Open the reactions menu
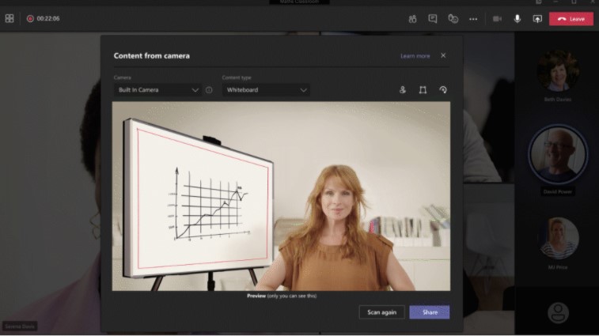Viewport: 599px width, 336px height. 453,19
